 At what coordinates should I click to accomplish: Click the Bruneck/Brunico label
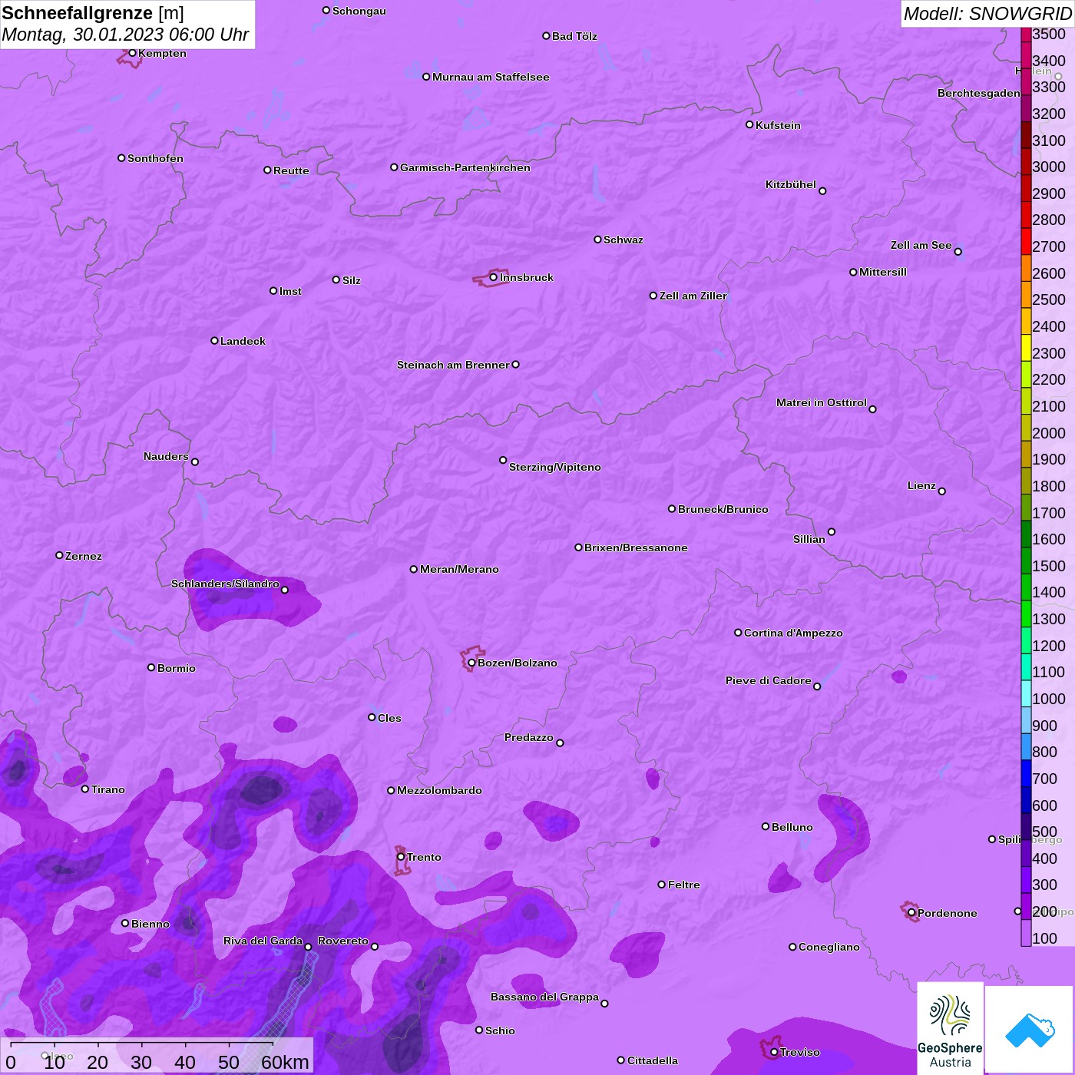tap(723, 509)
